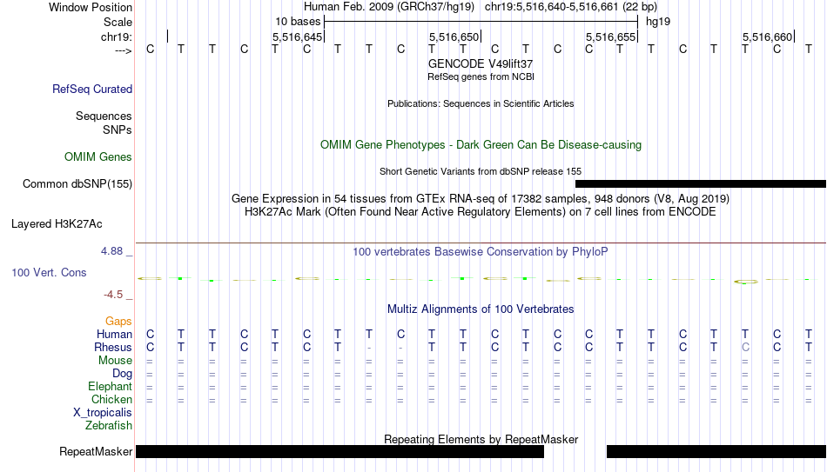Open the SNPs track label
827x472 pixels.
pos(118,130)
